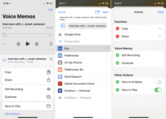This screenshot has width=166, height=119.
Task: Choose Copy in the share sheet
Action: coord(27,72)
